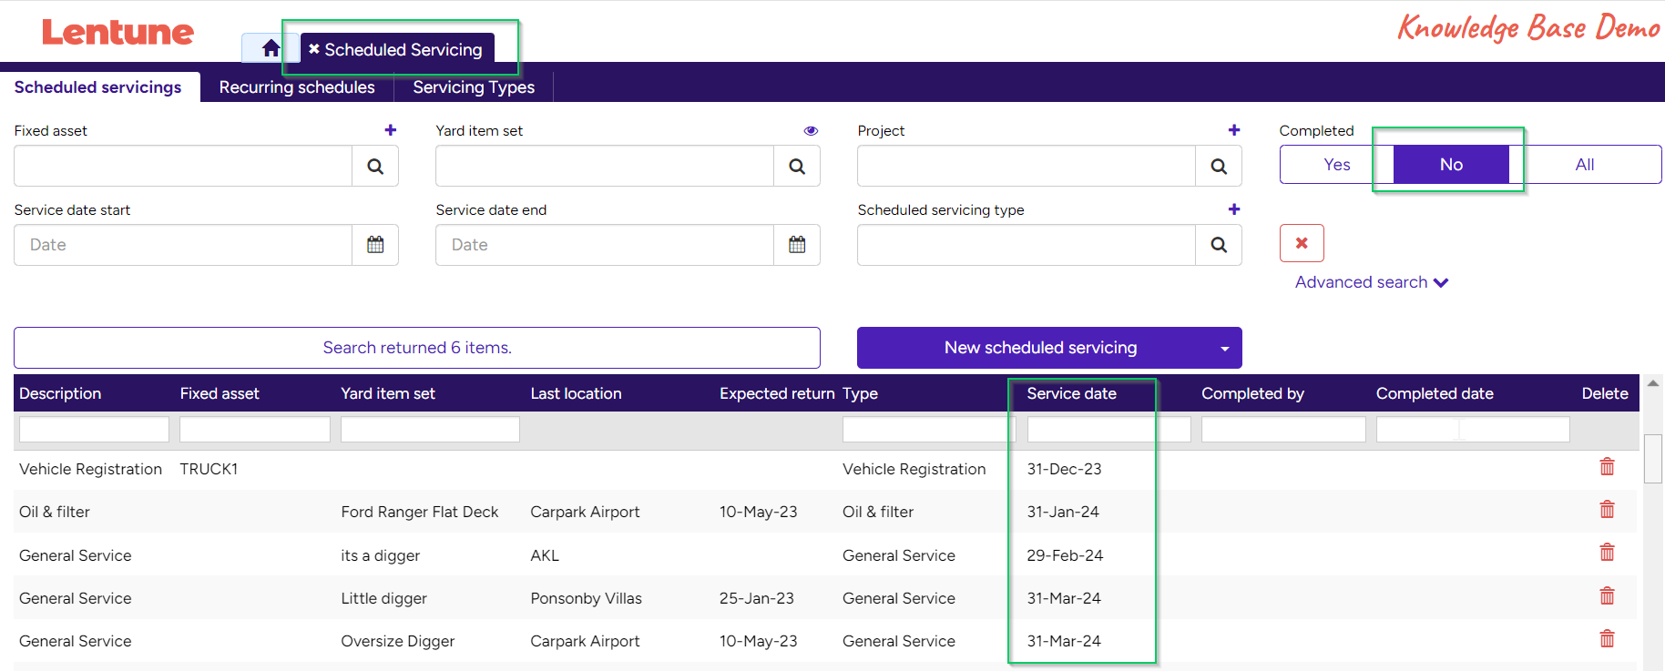
Task: Delete the its a digger row
Action: [1607, 553]
